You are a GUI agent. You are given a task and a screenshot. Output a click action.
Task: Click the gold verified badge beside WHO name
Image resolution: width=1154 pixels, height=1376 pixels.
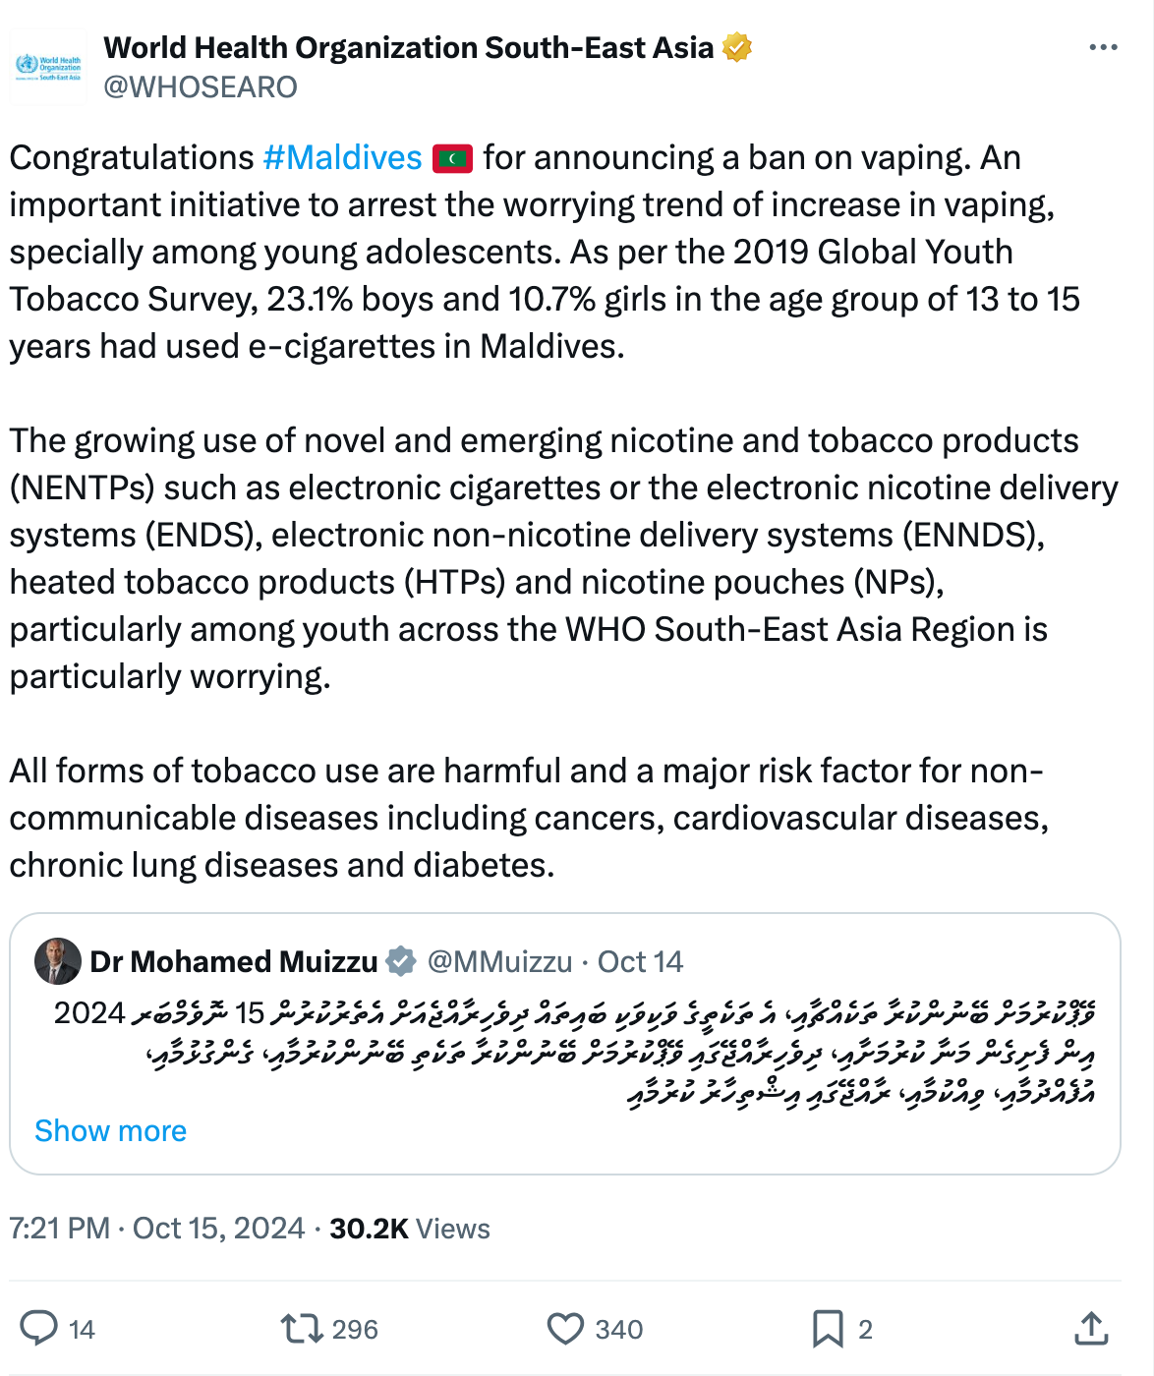[737, 47]
